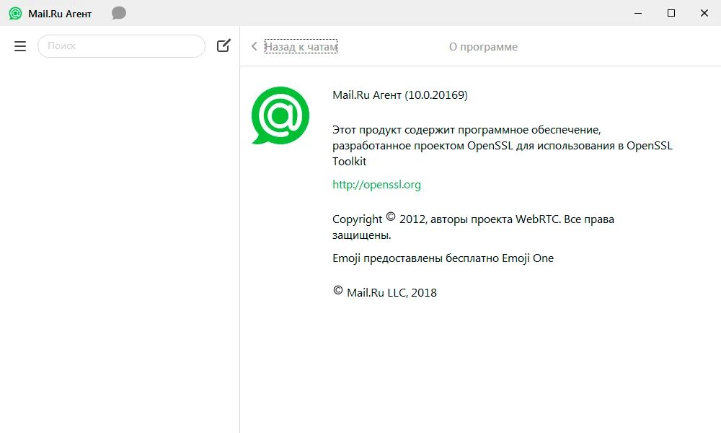The image size is (721, 433).
Task: Focus the Поиск search field
Action: [121, 46]
